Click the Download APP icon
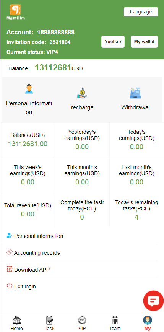The width and height of the screenshot is (164, 332). click(x=10, y=269)
